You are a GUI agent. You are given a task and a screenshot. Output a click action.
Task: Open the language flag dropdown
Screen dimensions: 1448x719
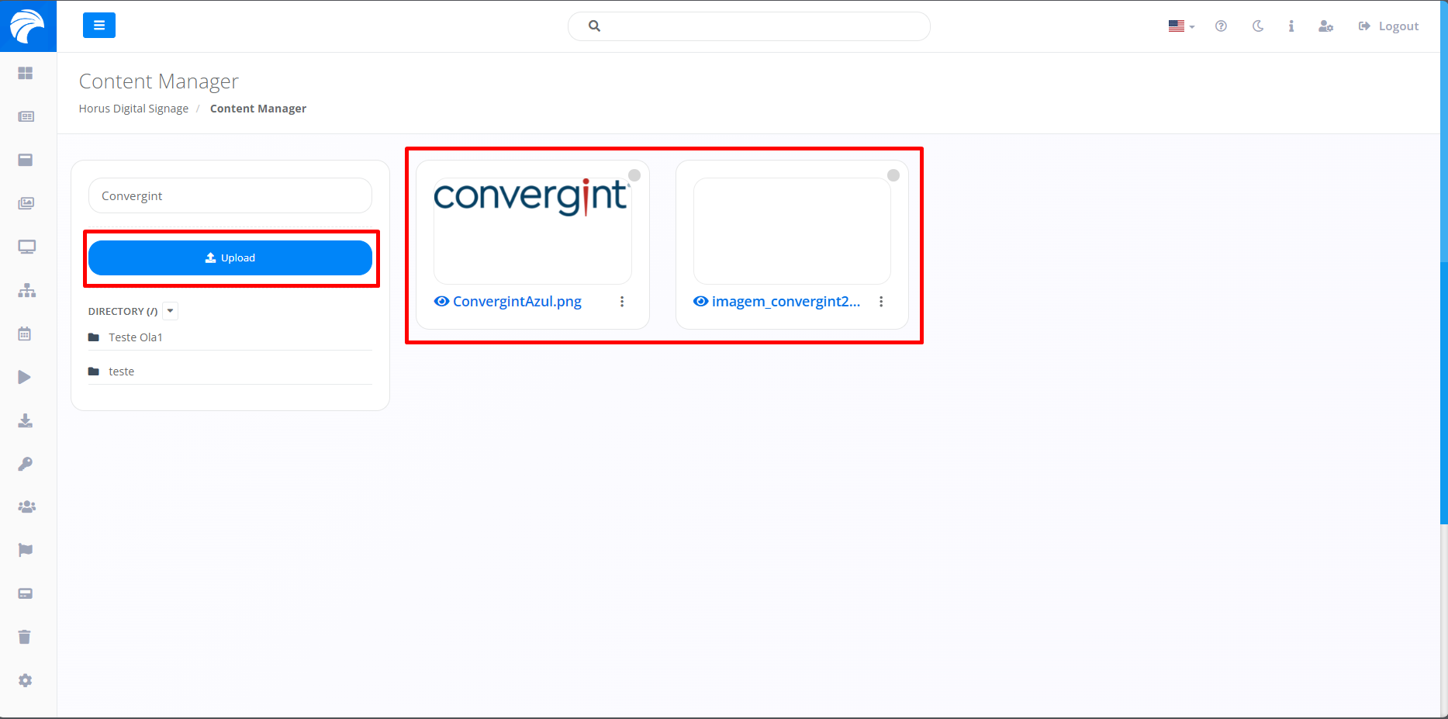click(x=1181, y=26)
